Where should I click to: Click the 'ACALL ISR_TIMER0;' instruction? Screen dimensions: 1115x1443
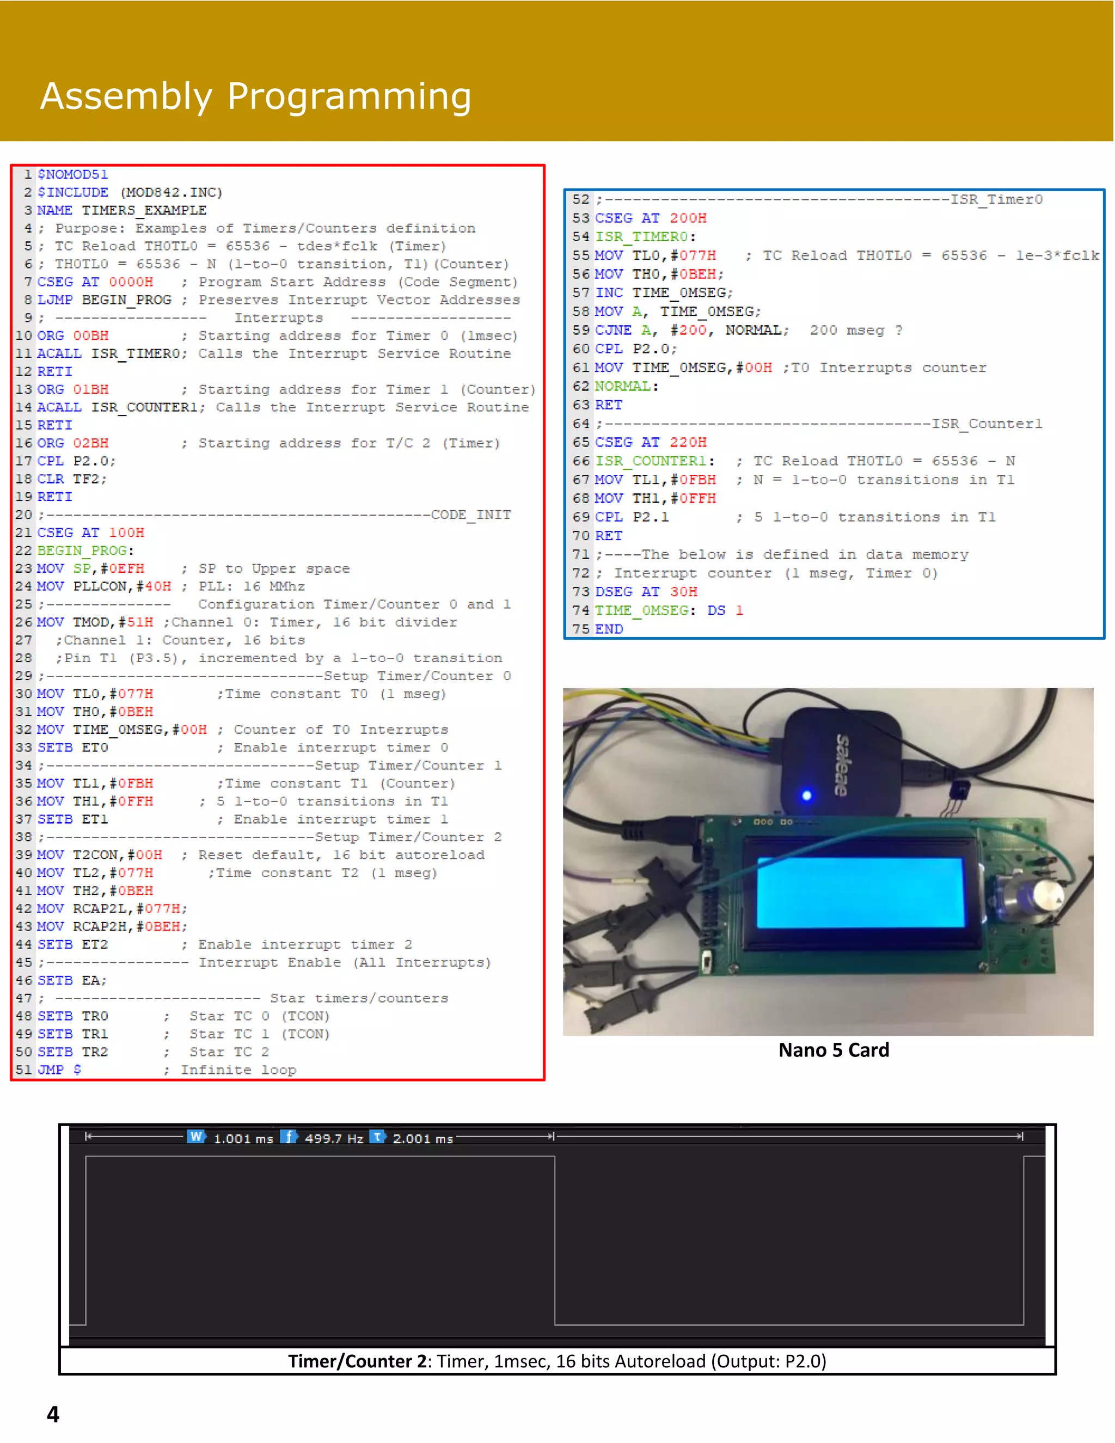tap(112, 353)
